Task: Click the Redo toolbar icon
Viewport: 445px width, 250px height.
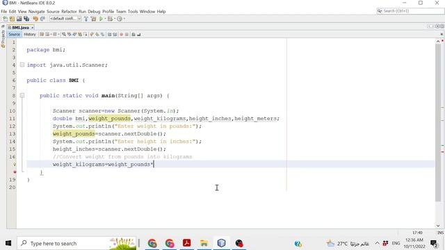Action: [x=42, y=19]
